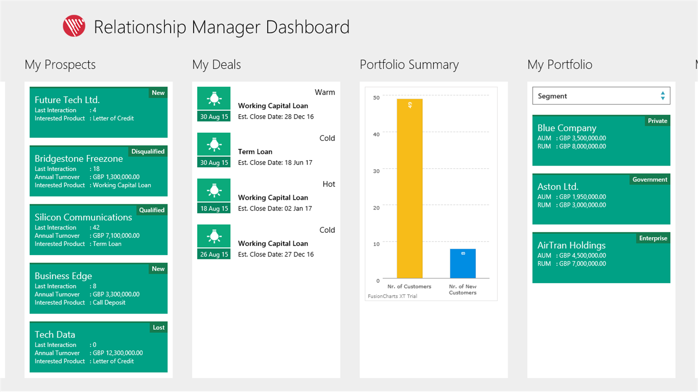Open the Blue Company portfolio tile
Image resolution: width=698 pixels, height=392 pixels.
pos(601,140)
